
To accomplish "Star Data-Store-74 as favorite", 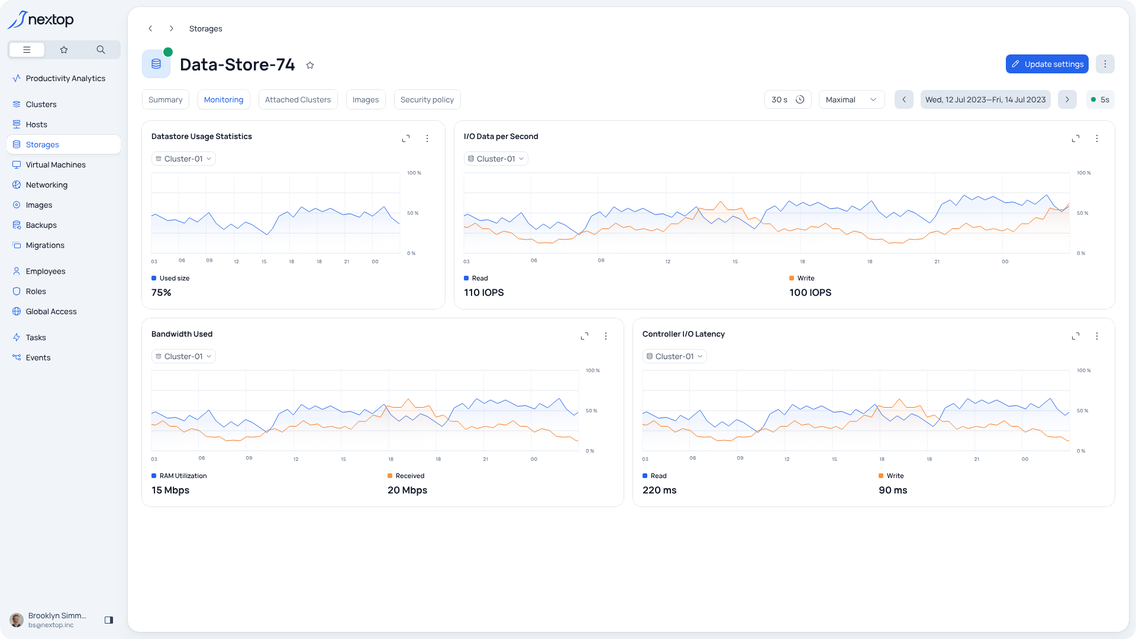I will 310,65.
